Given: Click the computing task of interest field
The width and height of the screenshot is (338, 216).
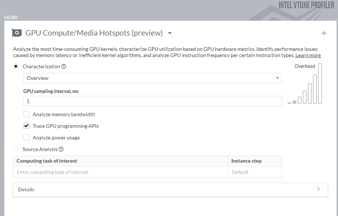Looking at the screenshot, I should pyautogui.click(x=120, y=172).
